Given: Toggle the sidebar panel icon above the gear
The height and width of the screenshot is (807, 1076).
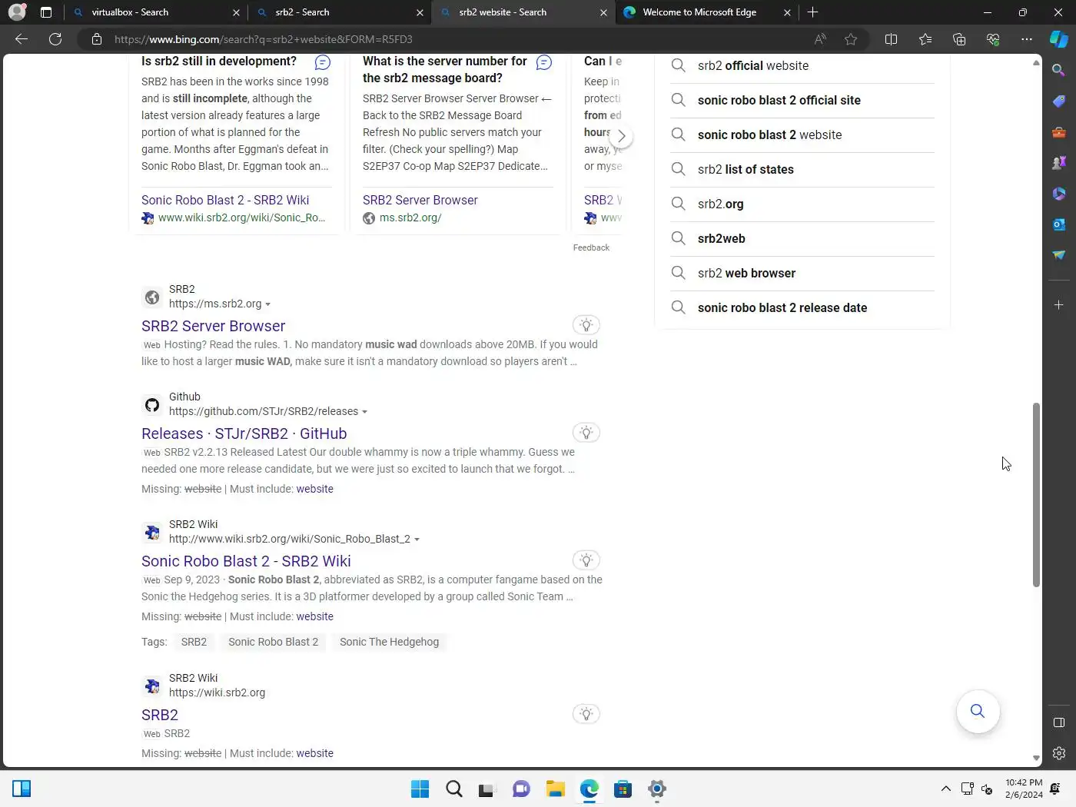Looking at the screenshot, I should click(x=1059, y=722).
